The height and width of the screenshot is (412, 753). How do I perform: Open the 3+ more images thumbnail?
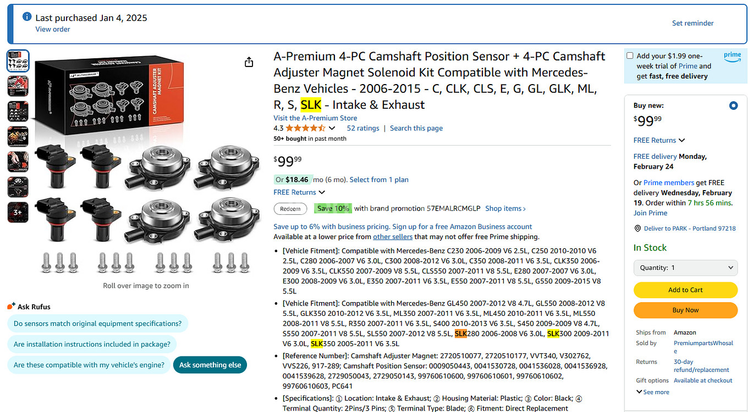18,212
